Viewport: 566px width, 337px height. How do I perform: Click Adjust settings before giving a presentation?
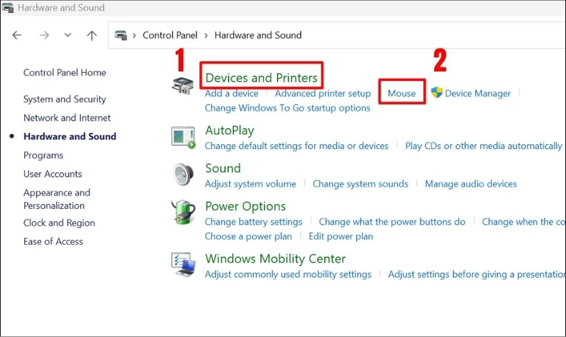pyautogui.click(x=477, y=274)
